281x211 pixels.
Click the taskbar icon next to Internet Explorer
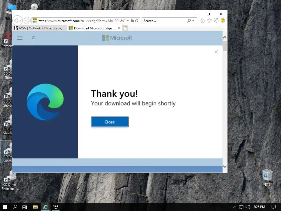55,207
